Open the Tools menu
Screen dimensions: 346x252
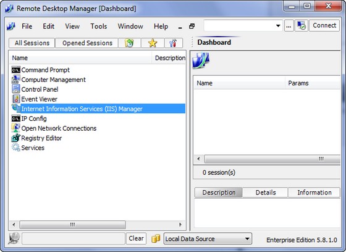[99, 26]
